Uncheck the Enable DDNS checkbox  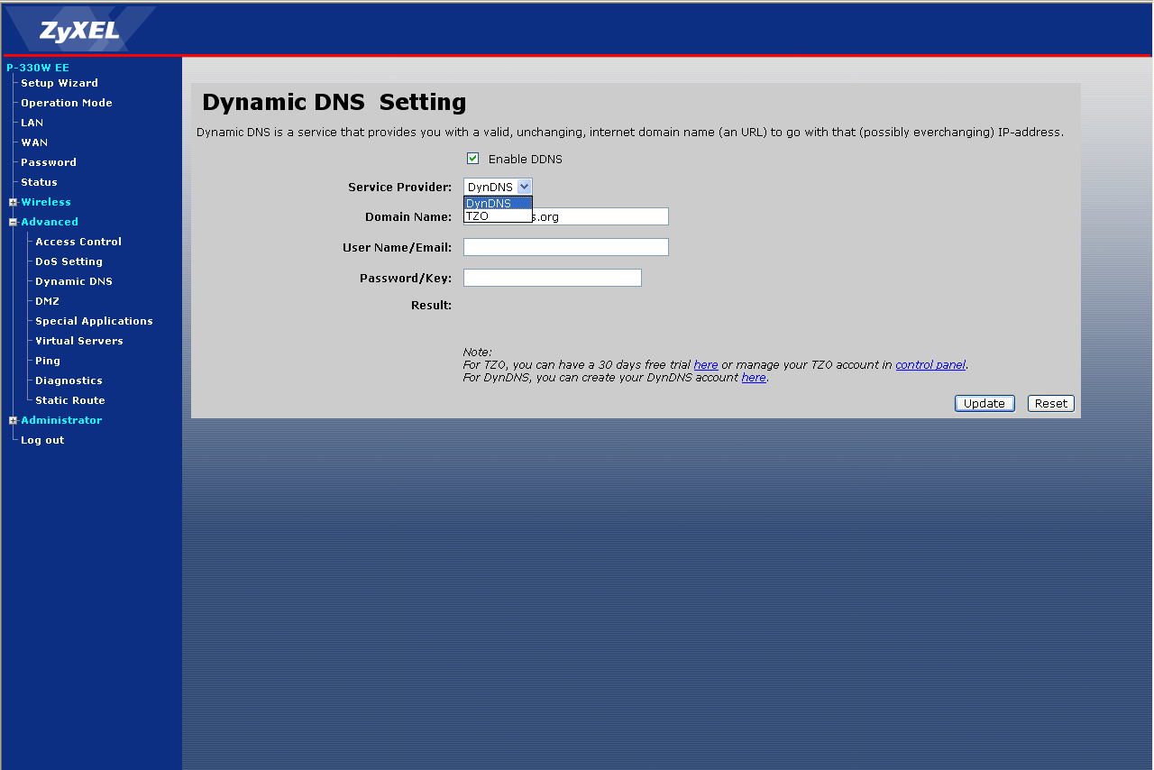coord(472,159)
